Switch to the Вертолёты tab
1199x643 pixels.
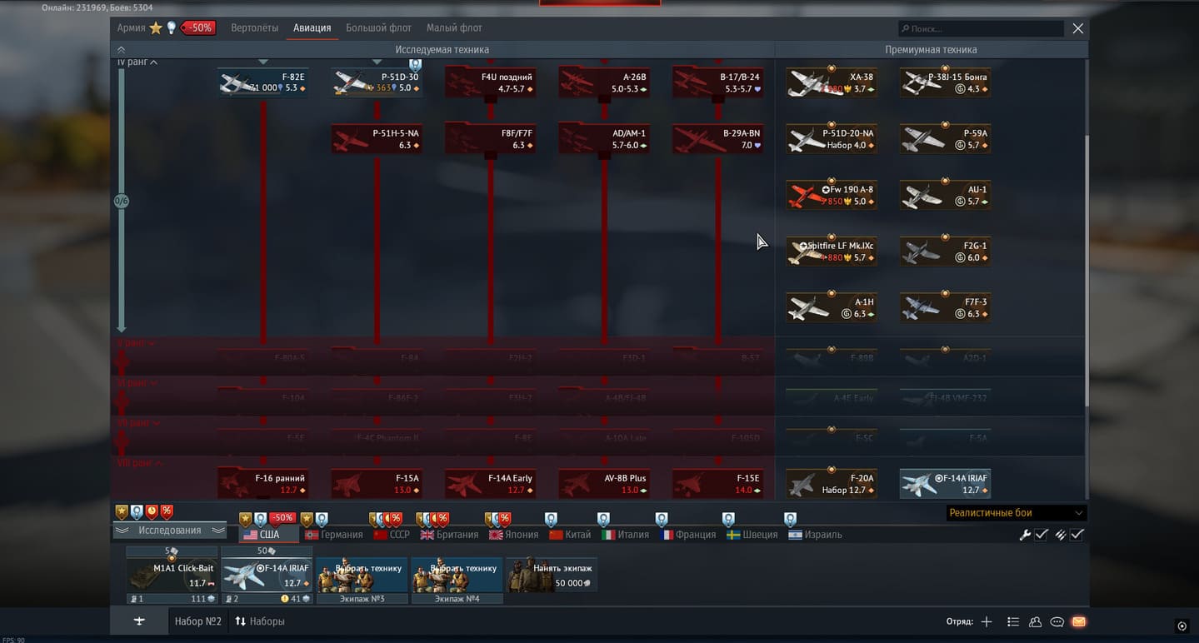click(254, 28)
